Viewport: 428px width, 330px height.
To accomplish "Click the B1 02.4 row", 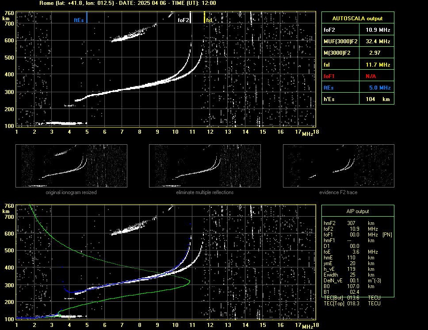I will click(342, 292).
